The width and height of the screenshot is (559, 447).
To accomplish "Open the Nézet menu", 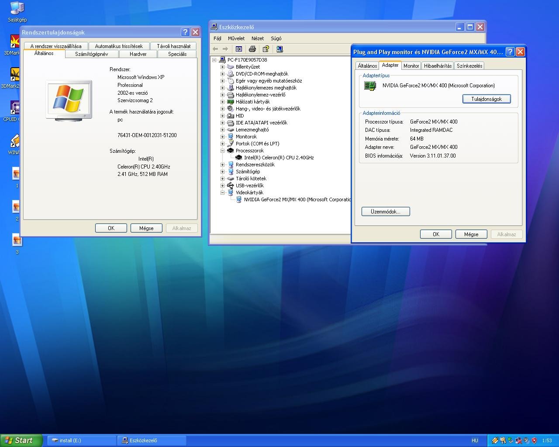I will (258, 38).
